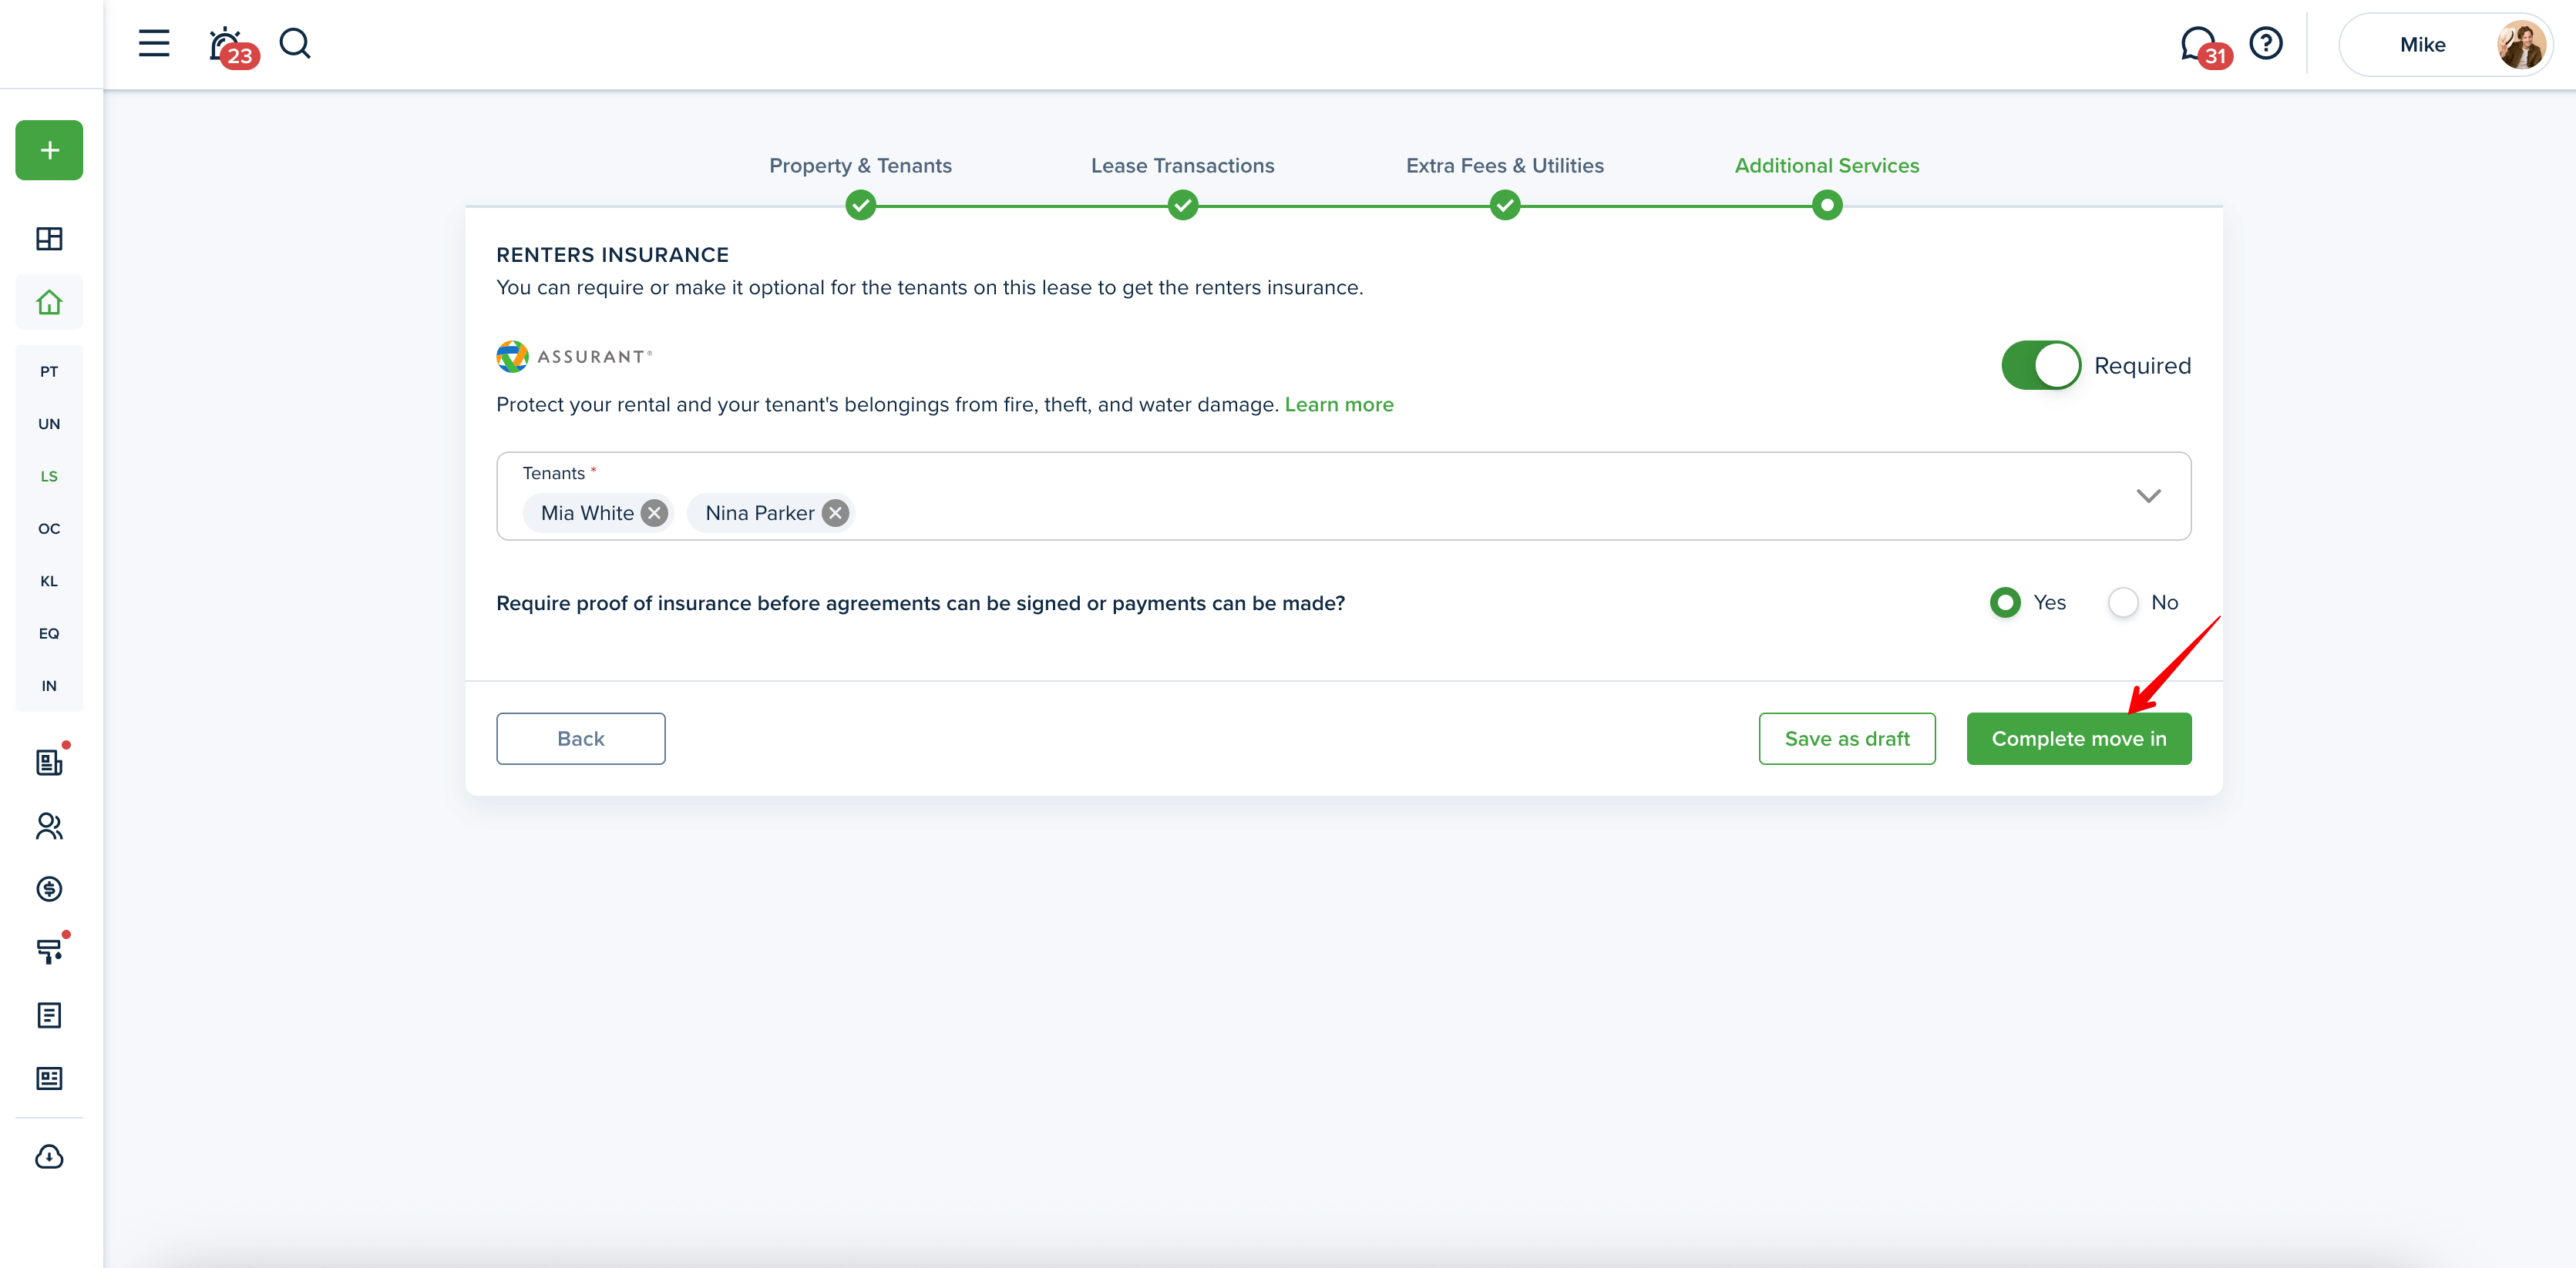Select LS item in sidebar

tap(49, 477)
